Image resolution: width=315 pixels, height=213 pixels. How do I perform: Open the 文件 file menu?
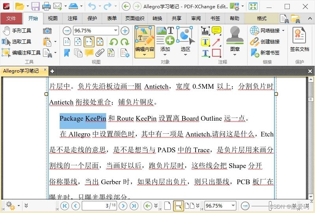tap(11, 19)
